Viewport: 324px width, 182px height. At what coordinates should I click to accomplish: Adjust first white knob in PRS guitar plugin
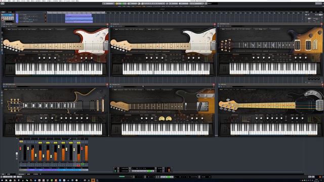pyautogui.click(x=254, y=58)
